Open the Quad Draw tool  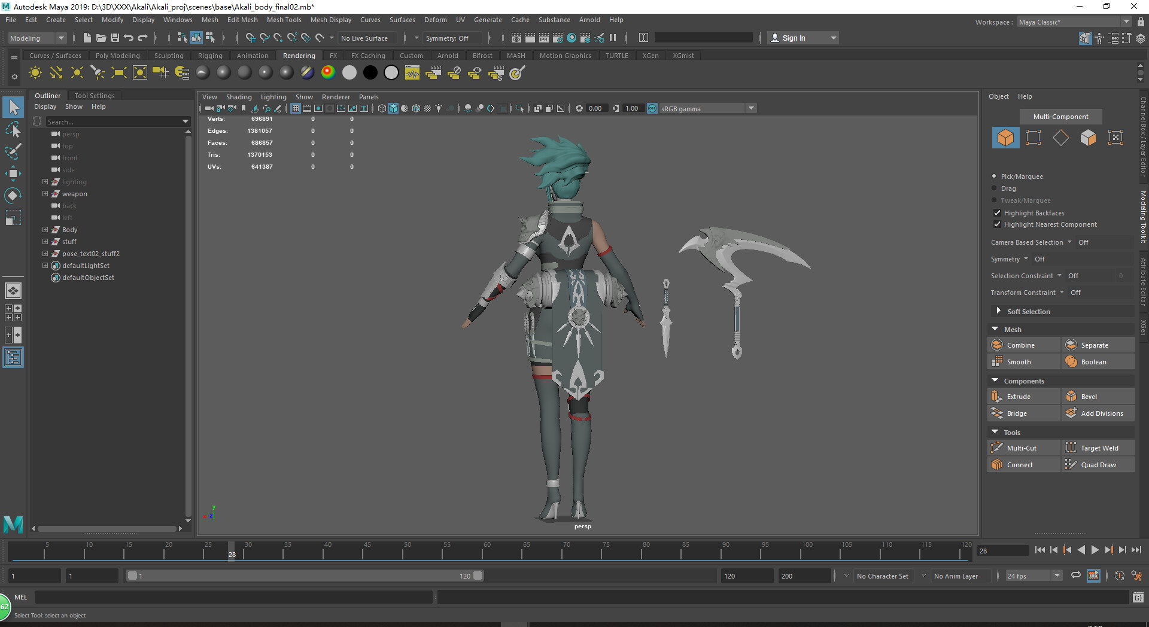(x=1098, y=465)
